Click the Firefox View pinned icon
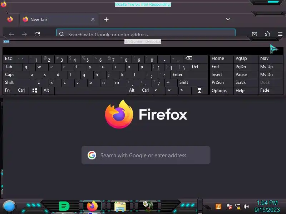 coord(10,19)
